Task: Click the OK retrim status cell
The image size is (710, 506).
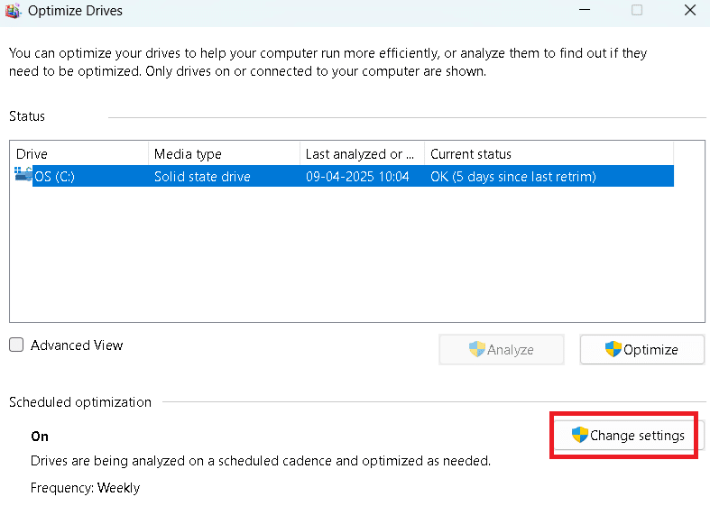Action: 513,177
